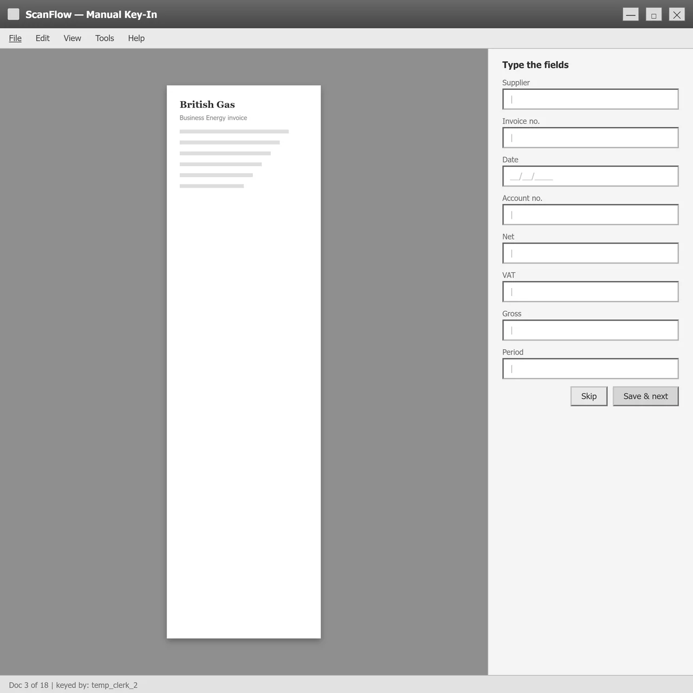
Task: Skip this document
Action: click(x=589, y=396)
